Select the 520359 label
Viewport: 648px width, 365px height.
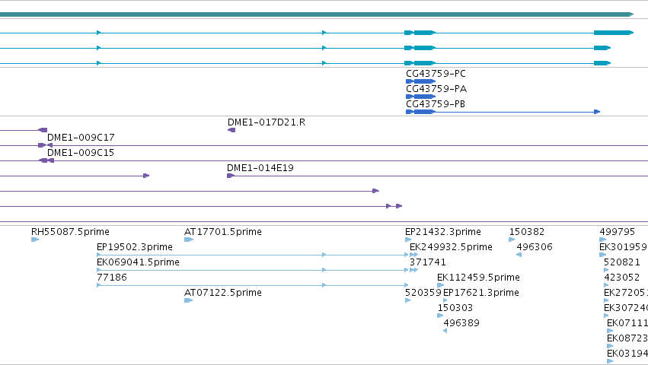click(x=423, y=293)
